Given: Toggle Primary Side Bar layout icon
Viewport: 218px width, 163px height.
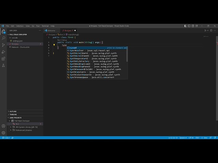Looking at the screenshot, I should (x=185, y=26).
